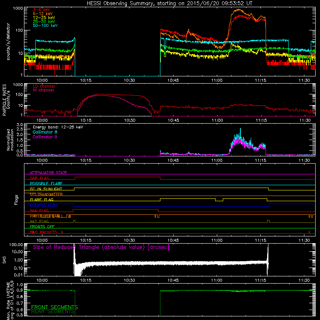320x320 pixels.
Task: Click the '1000' value on the particle rates axis
Action: click(18, 84)
